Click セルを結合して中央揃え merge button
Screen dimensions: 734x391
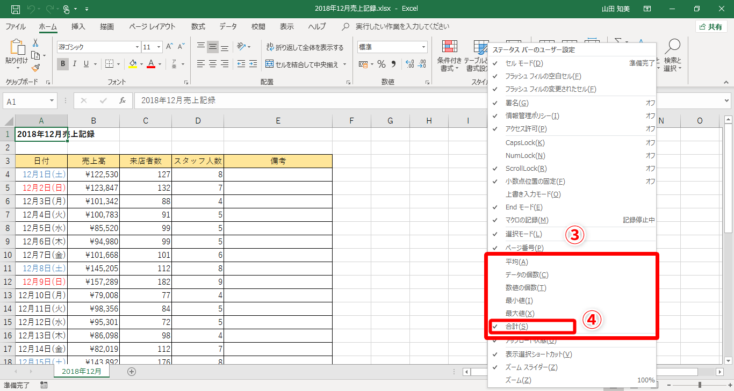tap(302, 64)
